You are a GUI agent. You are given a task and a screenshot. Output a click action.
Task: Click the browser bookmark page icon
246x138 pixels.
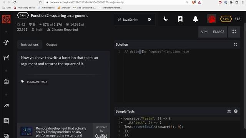point(40,2)
